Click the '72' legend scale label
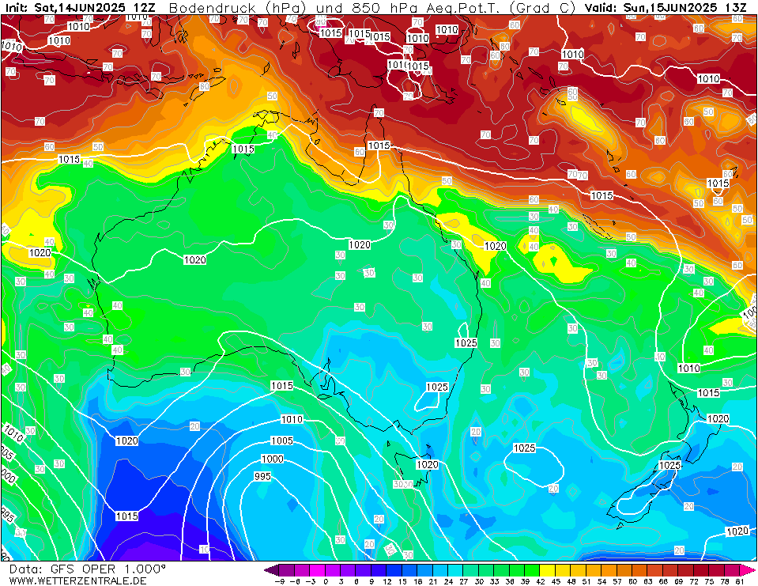 (x=694, y=581)
